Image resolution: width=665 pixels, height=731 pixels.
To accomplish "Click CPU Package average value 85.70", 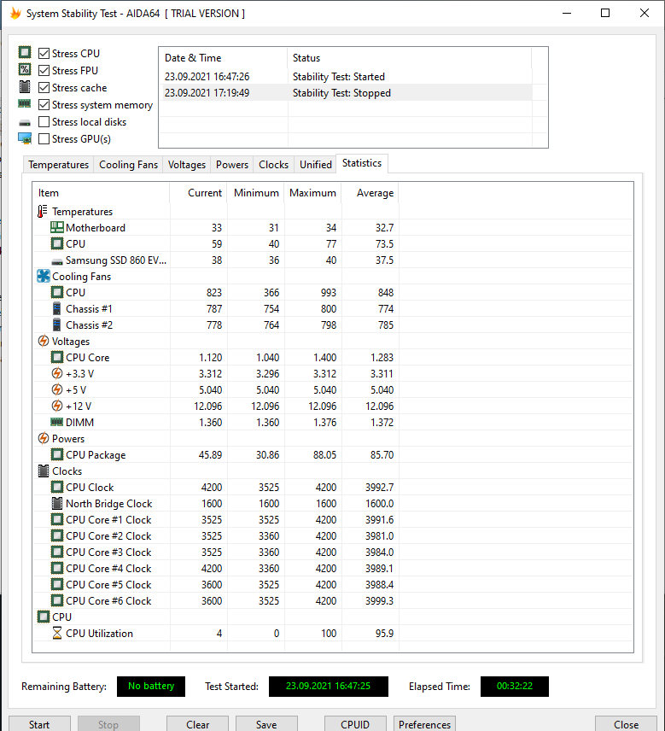I will click(x=382, y=454).
